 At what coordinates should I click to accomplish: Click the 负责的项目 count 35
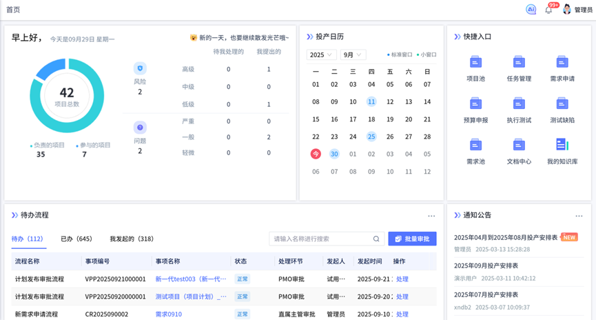[41, 154]
